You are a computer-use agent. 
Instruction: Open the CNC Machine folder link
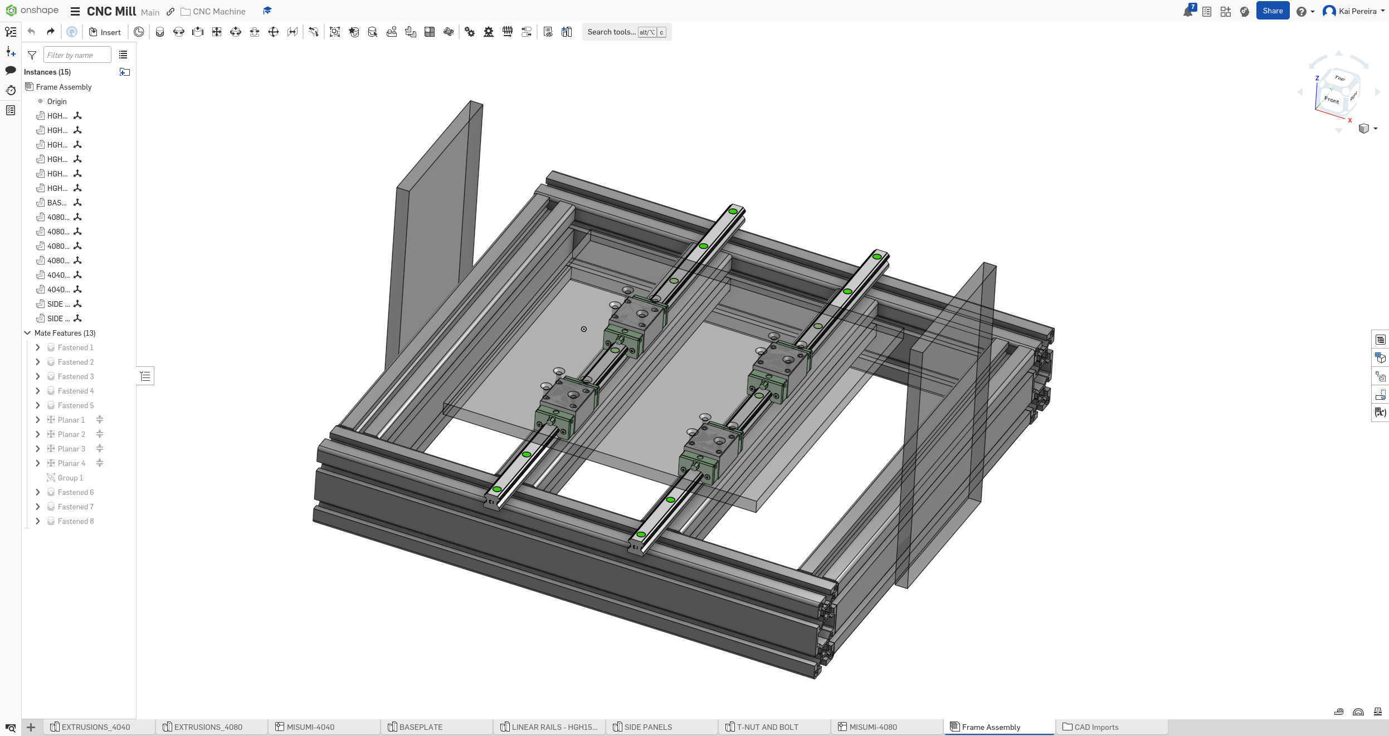(x=213, y=12)
